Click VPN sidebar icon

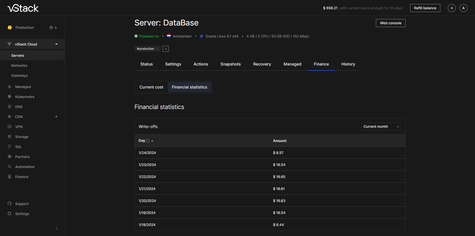pyautogui.click(x=9, y=126)
